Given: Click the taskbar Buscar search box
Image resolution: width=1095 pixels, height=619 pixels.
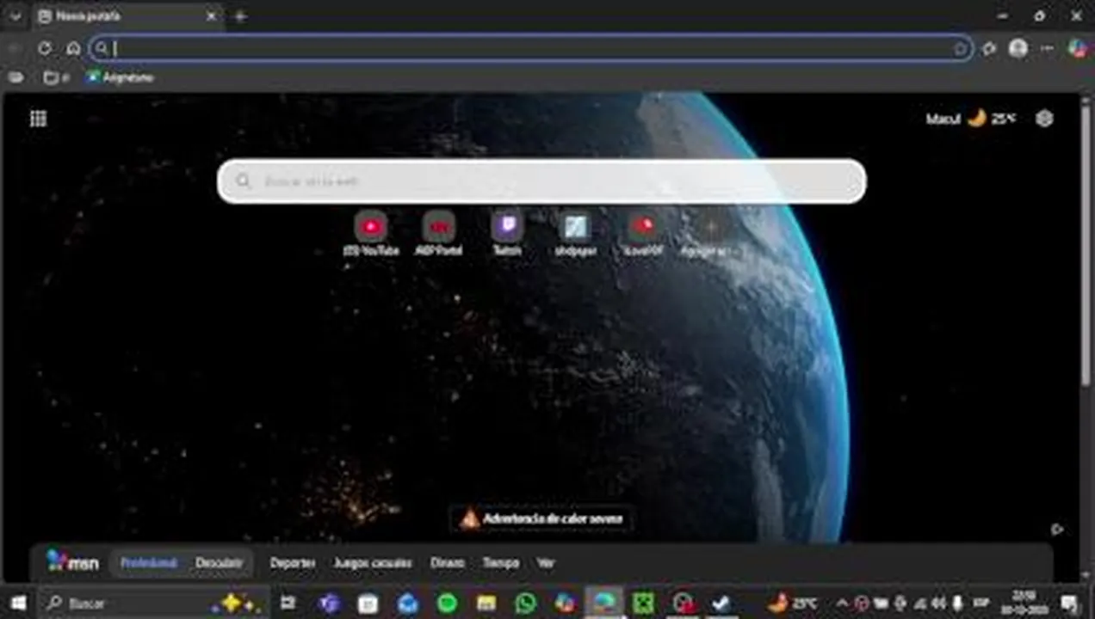Looking at the screenshot, I should (x=152, y=604).
